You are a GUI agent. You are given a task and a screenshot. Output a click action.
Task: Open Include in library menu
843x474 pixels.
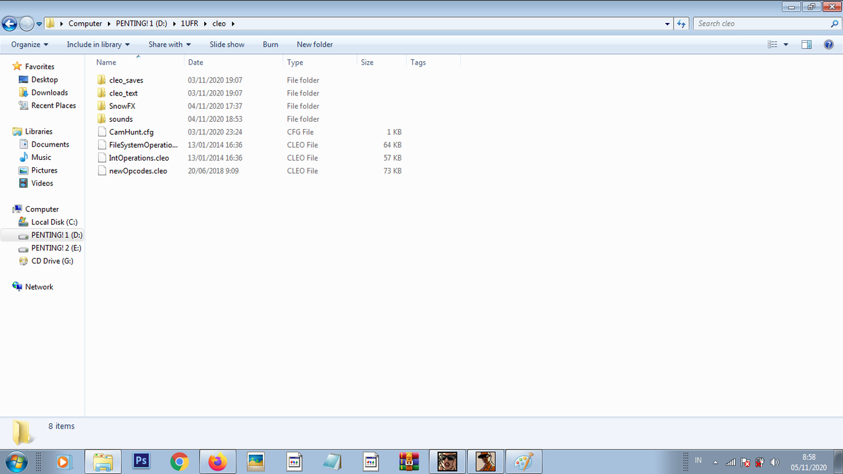tap(98, 45)
